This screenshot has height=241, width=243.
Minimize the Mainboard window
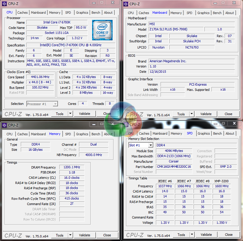[215, 3]
